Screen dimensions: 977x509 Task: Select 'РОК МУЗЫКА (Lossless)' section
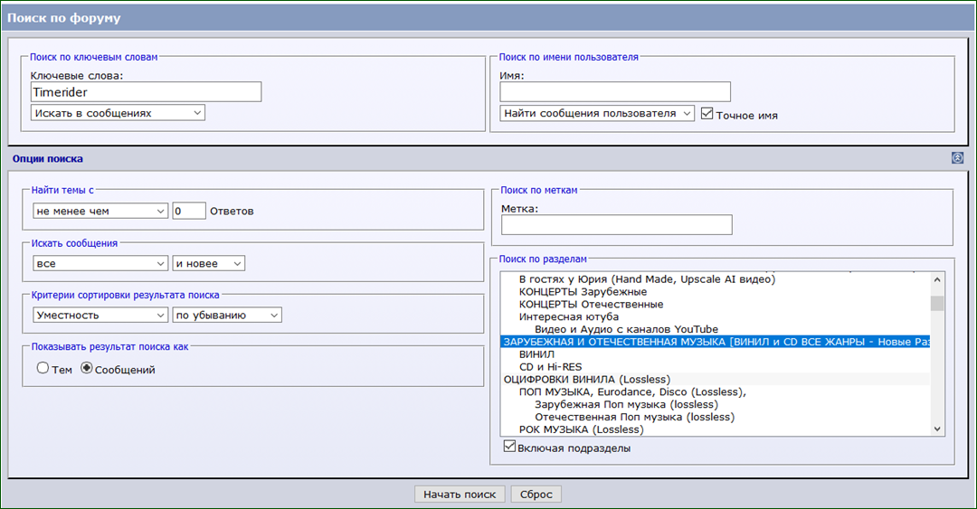(x=716, y=429)
